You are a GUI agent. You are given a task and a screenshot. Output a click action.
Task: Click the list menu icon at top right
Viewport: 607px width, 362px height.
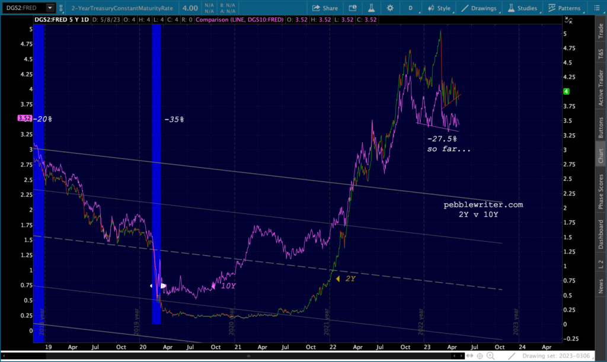596,8
